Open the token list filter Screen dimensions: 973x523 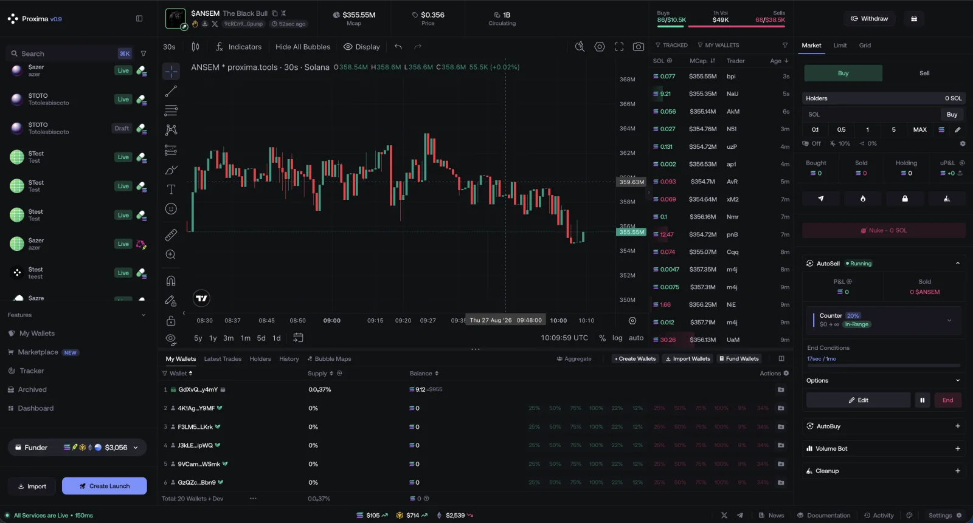144,53
